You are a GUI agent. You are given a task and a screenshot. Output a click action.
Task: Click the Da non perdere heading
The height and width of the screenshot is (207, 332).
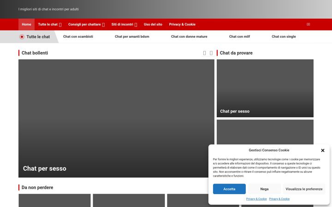tap(37, 187)
